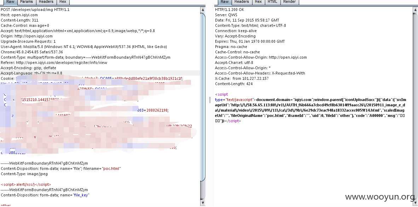
Task: Click the request pane scroll-up arrow
Action: [x=203, y=10]
